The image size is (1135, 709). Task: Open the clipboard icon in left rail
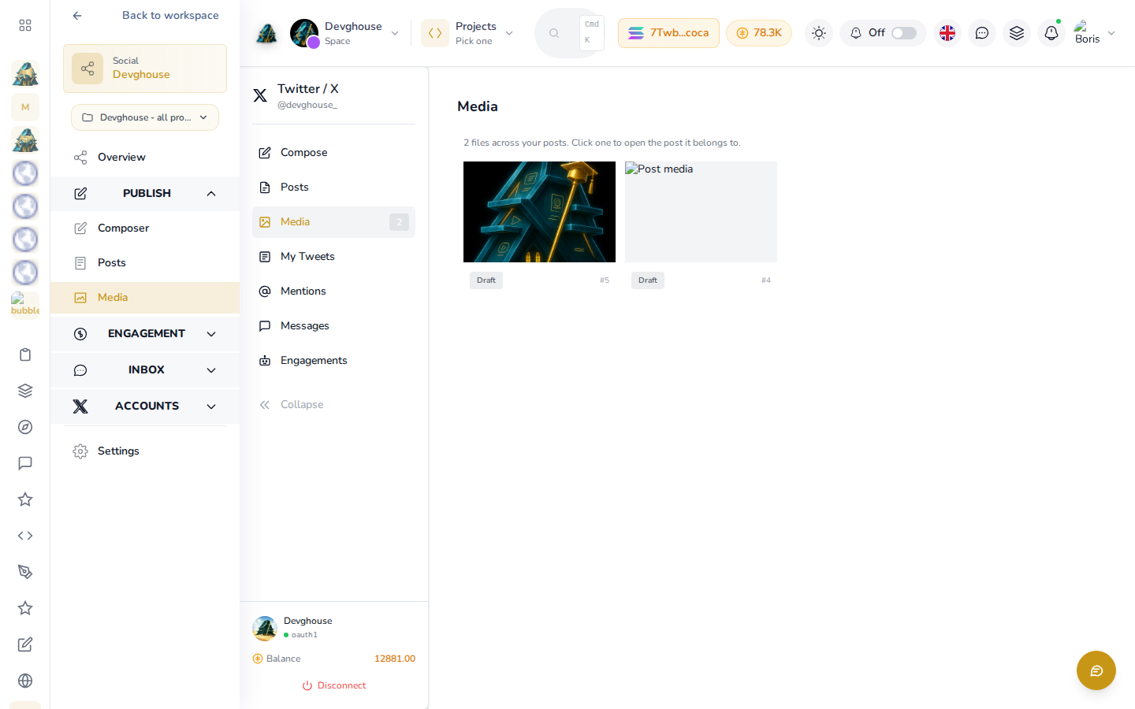tap(25, 354)
